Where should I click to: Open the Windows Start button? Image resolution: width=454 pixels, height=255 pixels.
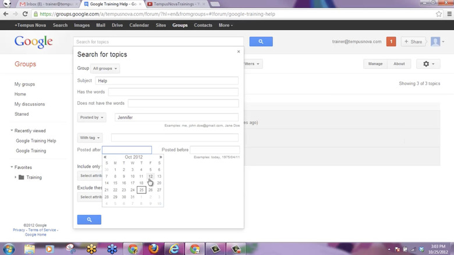[9, 249]
